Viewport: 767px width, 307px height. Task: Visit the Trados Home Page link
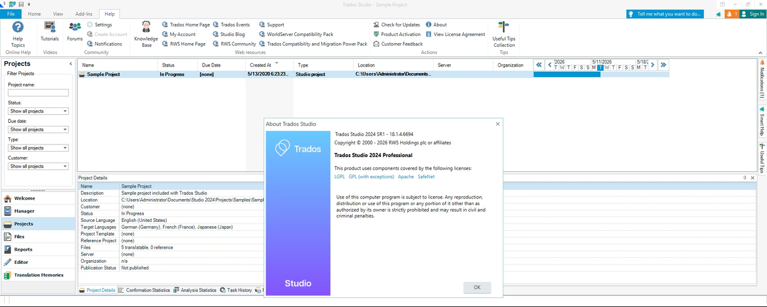click(x=186, y=25)
